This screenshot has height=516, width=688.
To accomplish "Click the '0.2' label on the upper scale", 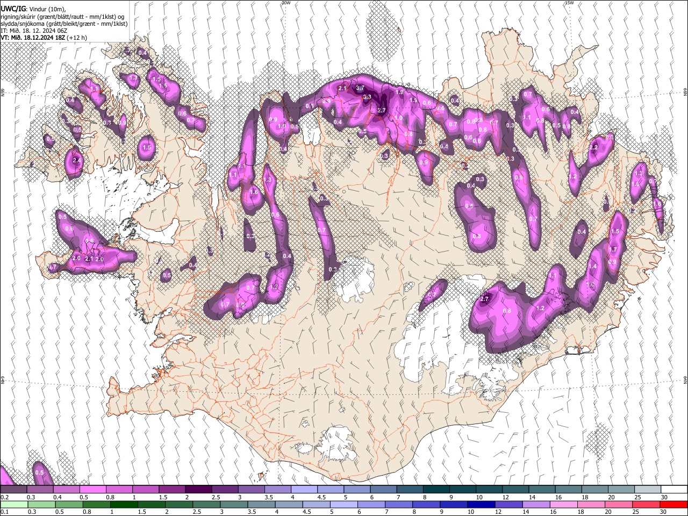I will pos(4,497).
